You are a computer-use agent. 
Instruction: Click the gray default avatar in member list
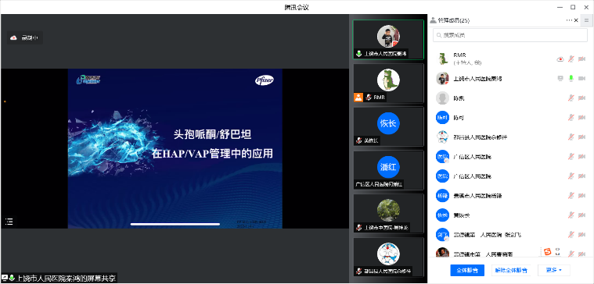pyautogui.click(x=442, y=98)
